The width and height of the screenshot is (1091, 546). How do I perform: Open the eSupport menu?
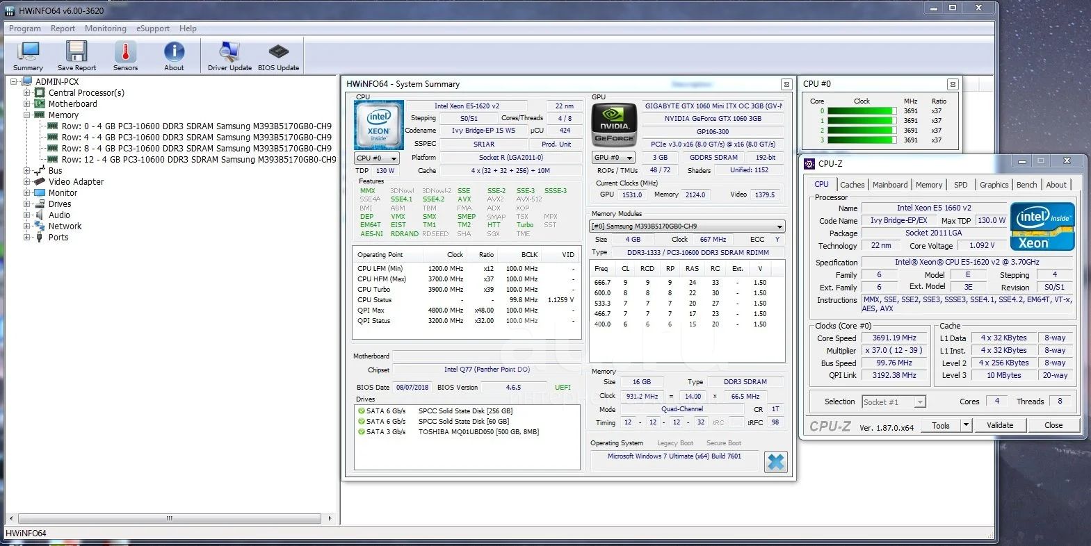153,28
